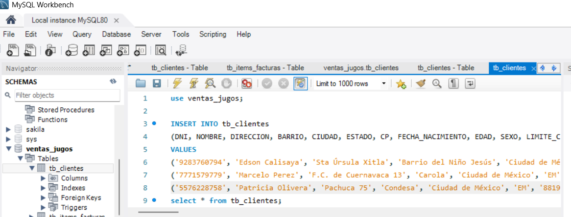This screenshot has width=571, height=217.
Task: Open script file folder icon in editor toolbar
Action: point(141,84)
